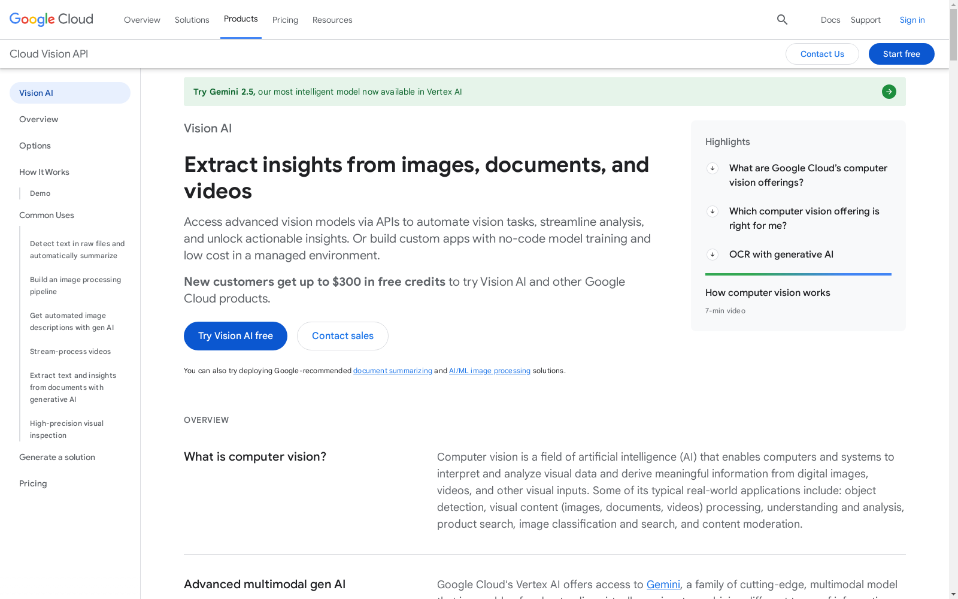Open the Demo sidebar sub-item
Viewport: 958px width, 599px height.
coord(40,193)
